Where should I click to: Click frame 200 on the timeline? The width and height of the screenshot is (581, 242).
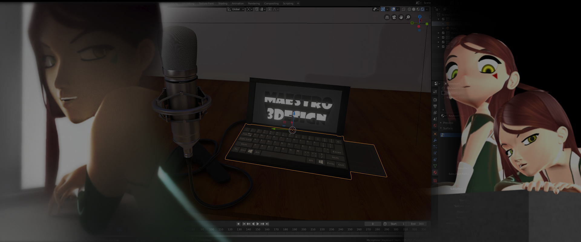pyautogui.click(x=304, y=230)
